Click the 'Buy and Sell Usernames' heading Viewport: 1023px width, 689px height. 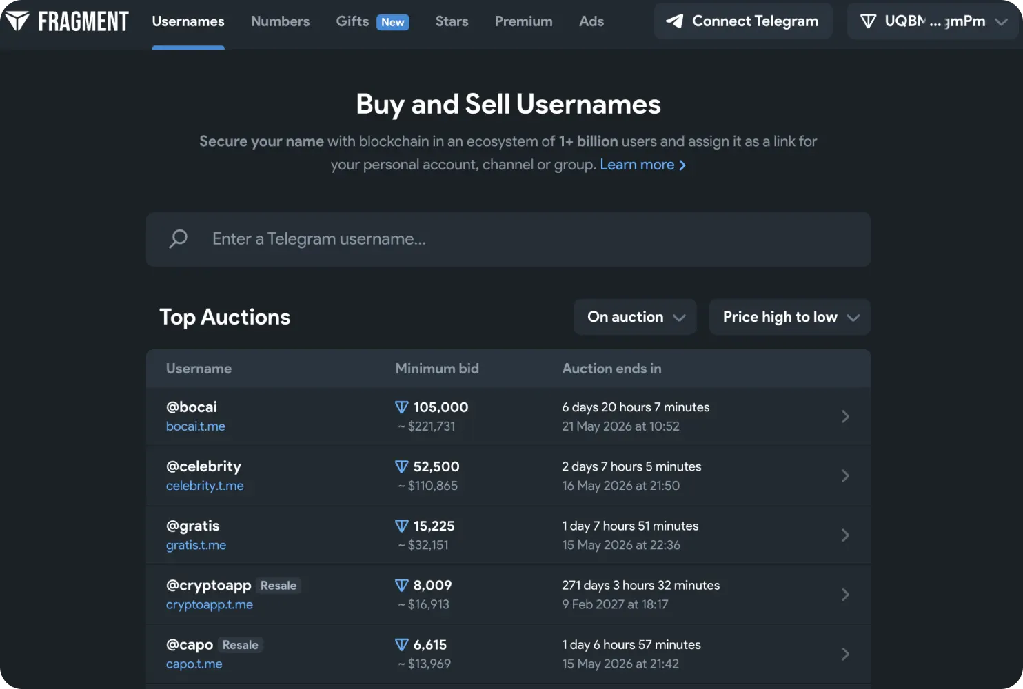[x=509, y=105]
